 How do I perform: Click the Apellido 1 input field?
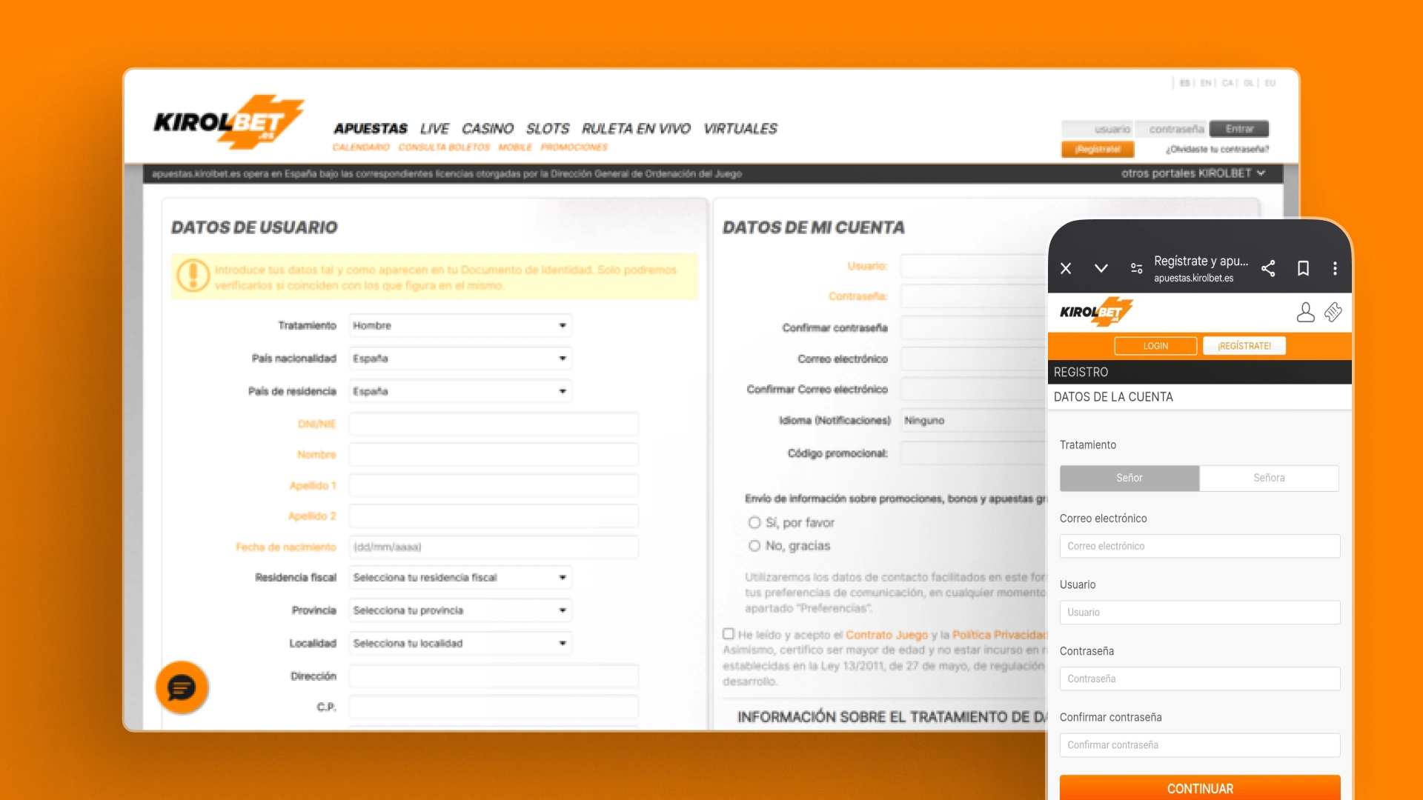point(494,485)
